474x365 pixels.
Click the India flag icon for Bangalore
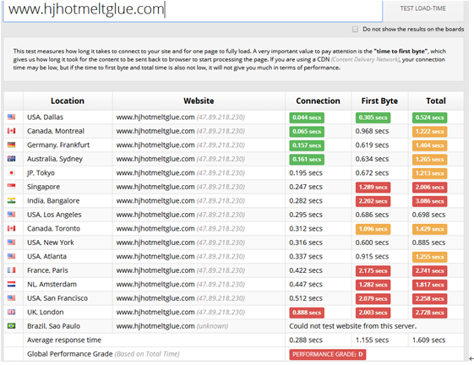pyautogui.click(x=12, y=200)
